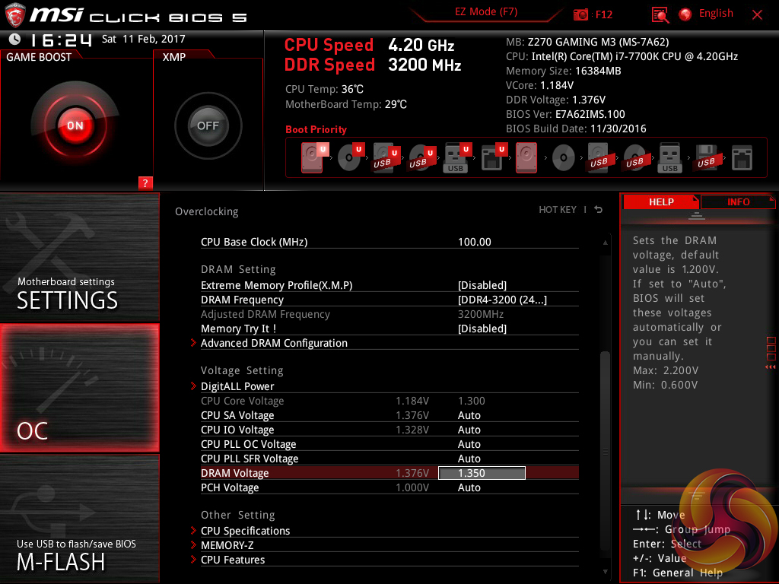Click the English language label
779x584 pixels.
tap(716, 14)
